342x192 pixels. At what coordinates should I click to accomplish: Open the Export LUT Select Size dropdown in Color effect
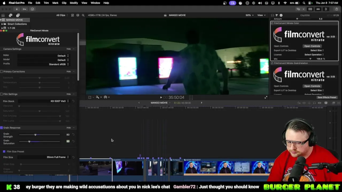click(x=317, y=50)
